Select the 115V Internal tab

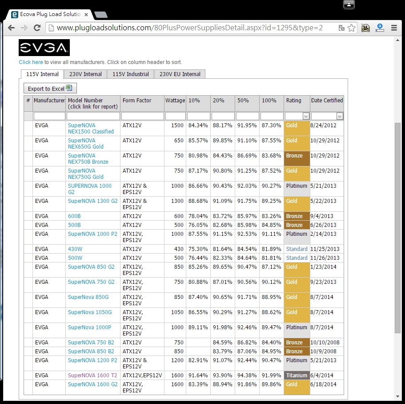click(x=42, y=74)
